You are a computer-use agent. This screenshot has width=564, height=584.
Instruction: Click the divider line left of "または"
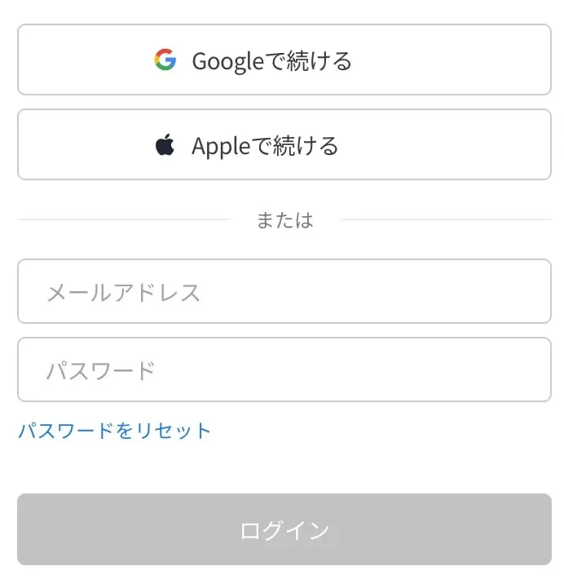124,219
